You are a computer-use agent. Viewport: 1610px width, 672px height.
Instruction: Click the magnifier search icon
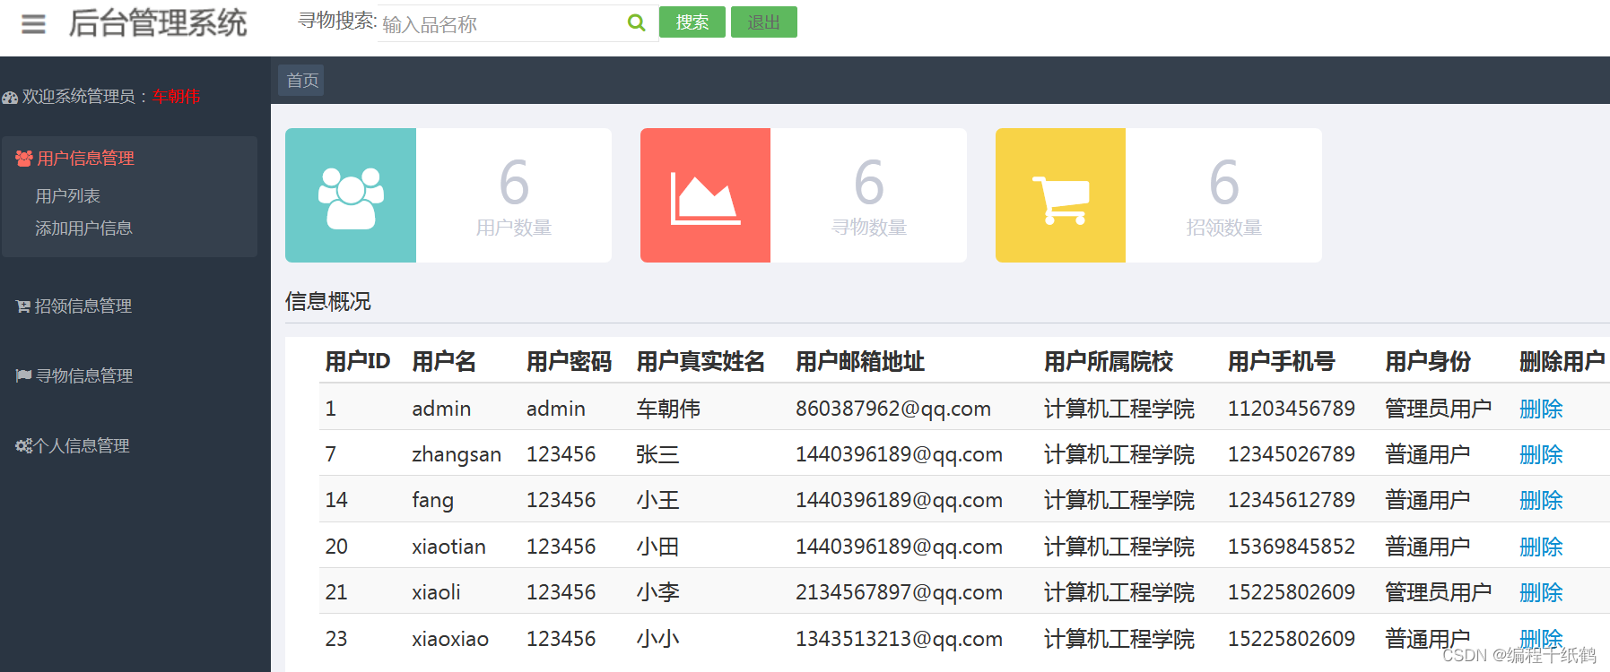tap(636, 22)
